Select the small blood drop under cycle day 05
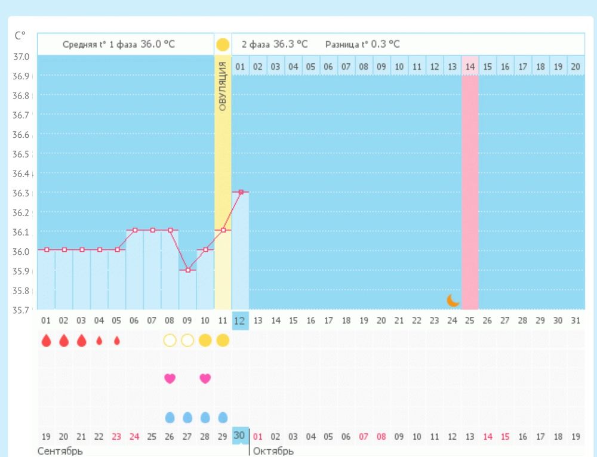Viewport: 597px width, 457px height. (x=117, y=341)
